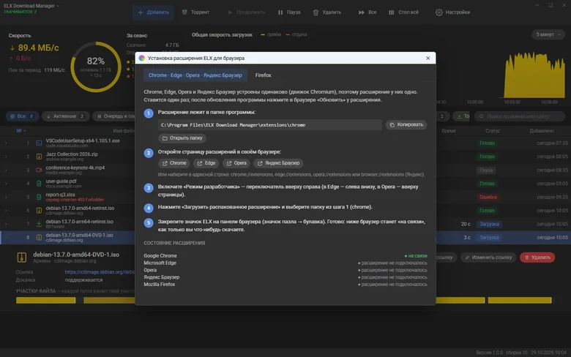Click the download icon of debian-13.7.0-arm64-netinst.iso
The height and width of the screenshot is (357, 571).
point(39,224)
